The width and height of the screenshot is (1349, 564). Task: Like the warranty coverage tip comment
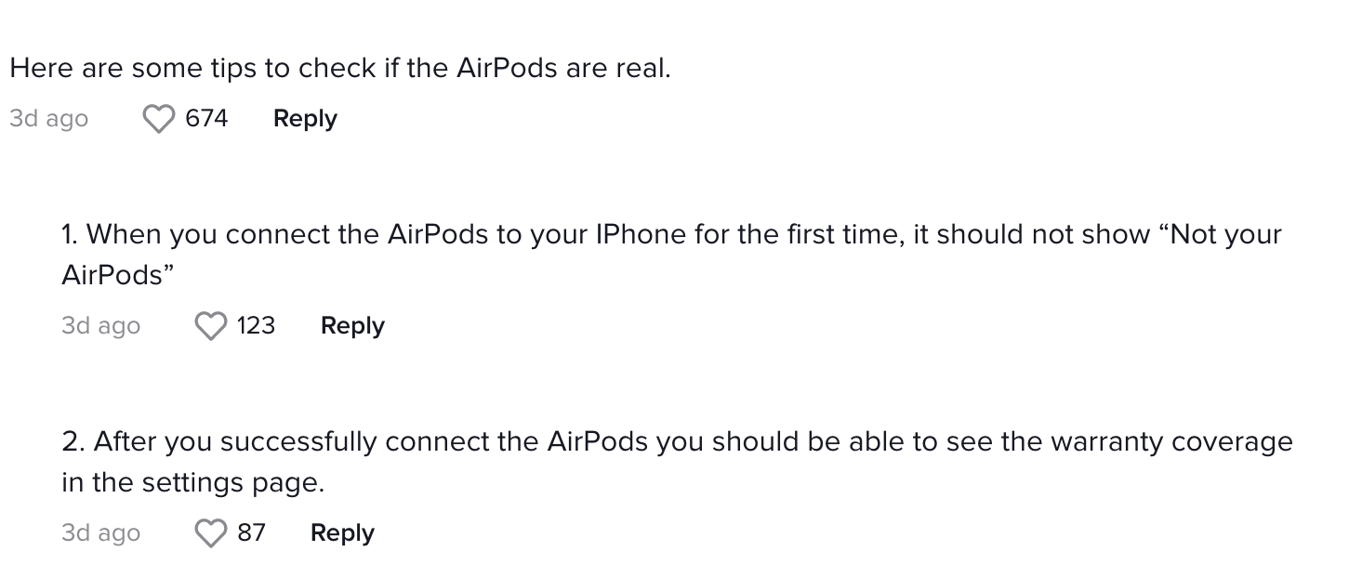coord(211,533)
